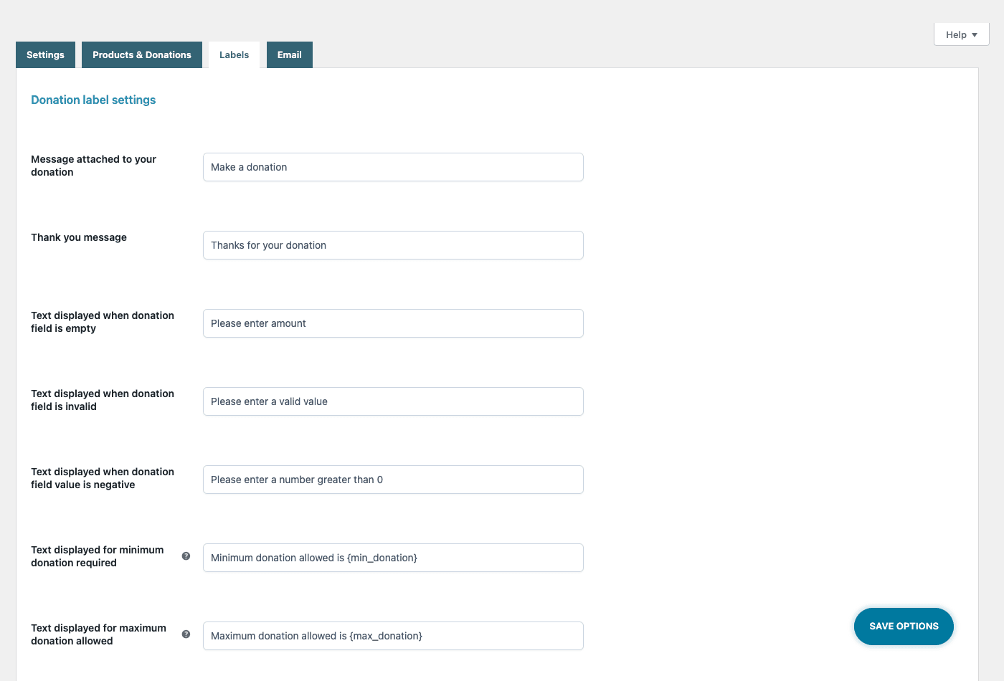The height and width of the screenshot is (681, 1004).
Task: Focus the 'Thanks for your donation' field
Action: [393, 245]
